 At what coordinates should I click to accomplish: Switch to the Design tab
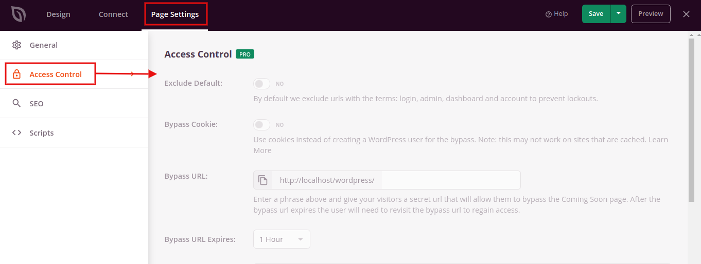coord(58,14)
